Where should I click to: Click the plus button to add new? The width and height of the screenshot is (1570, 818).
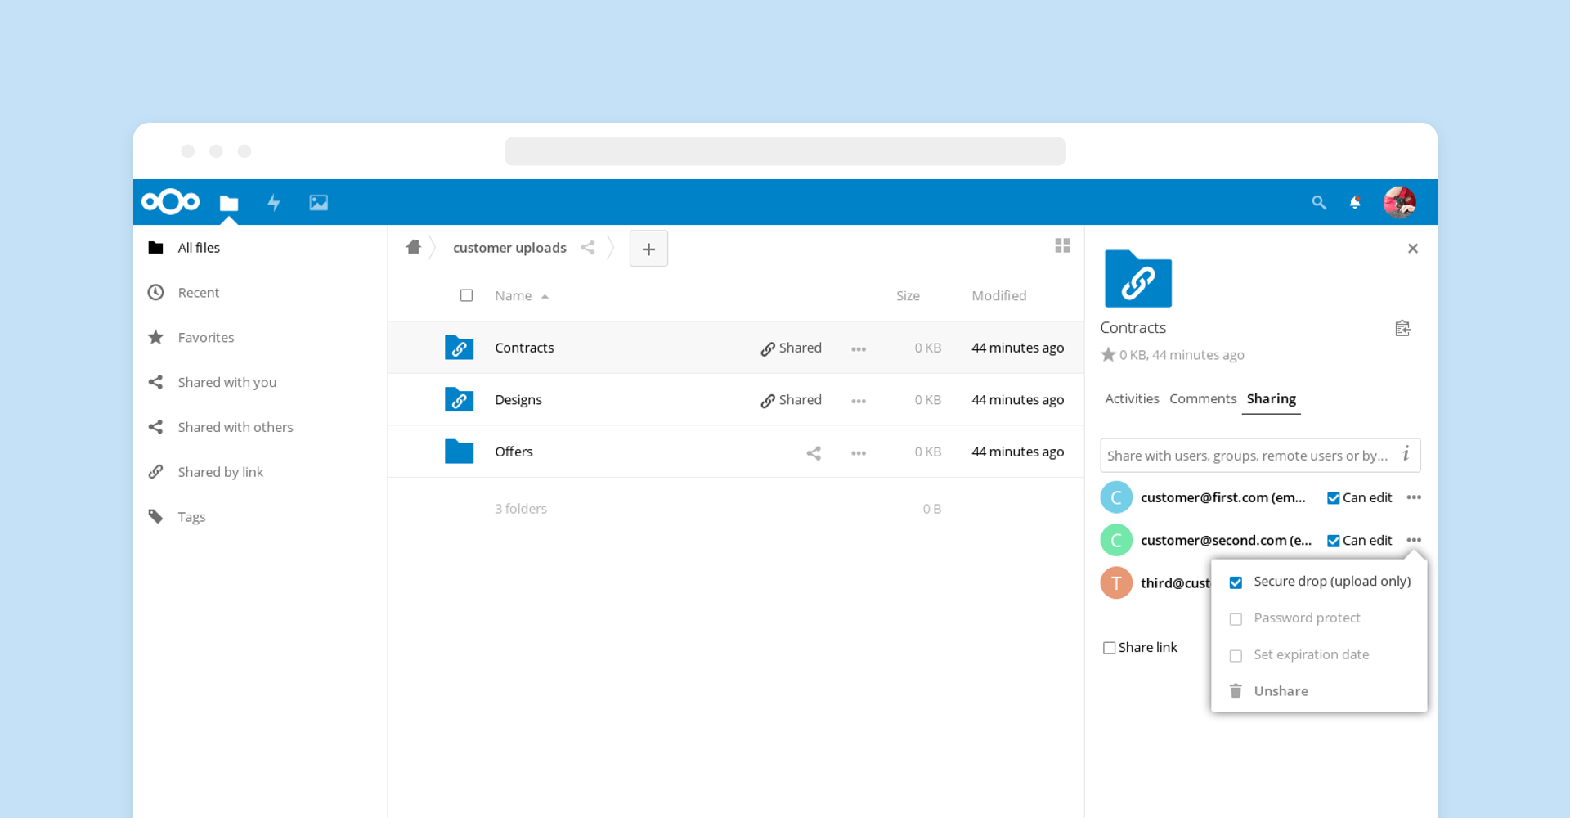pos(648,249)
